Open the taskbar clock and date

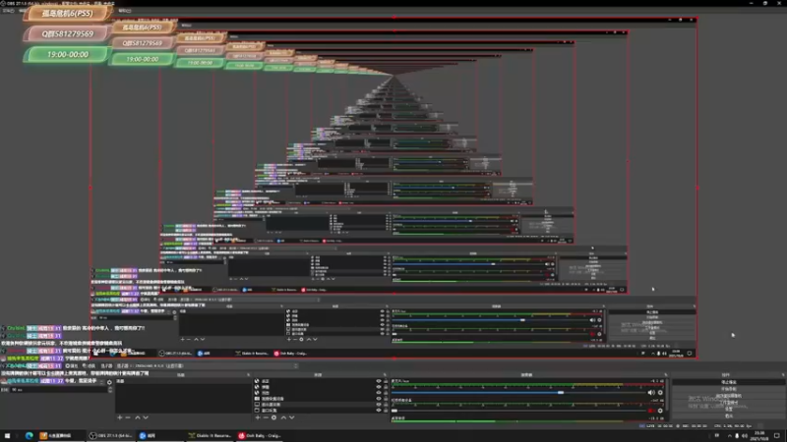pyautogui.click(x=759, y=436)
